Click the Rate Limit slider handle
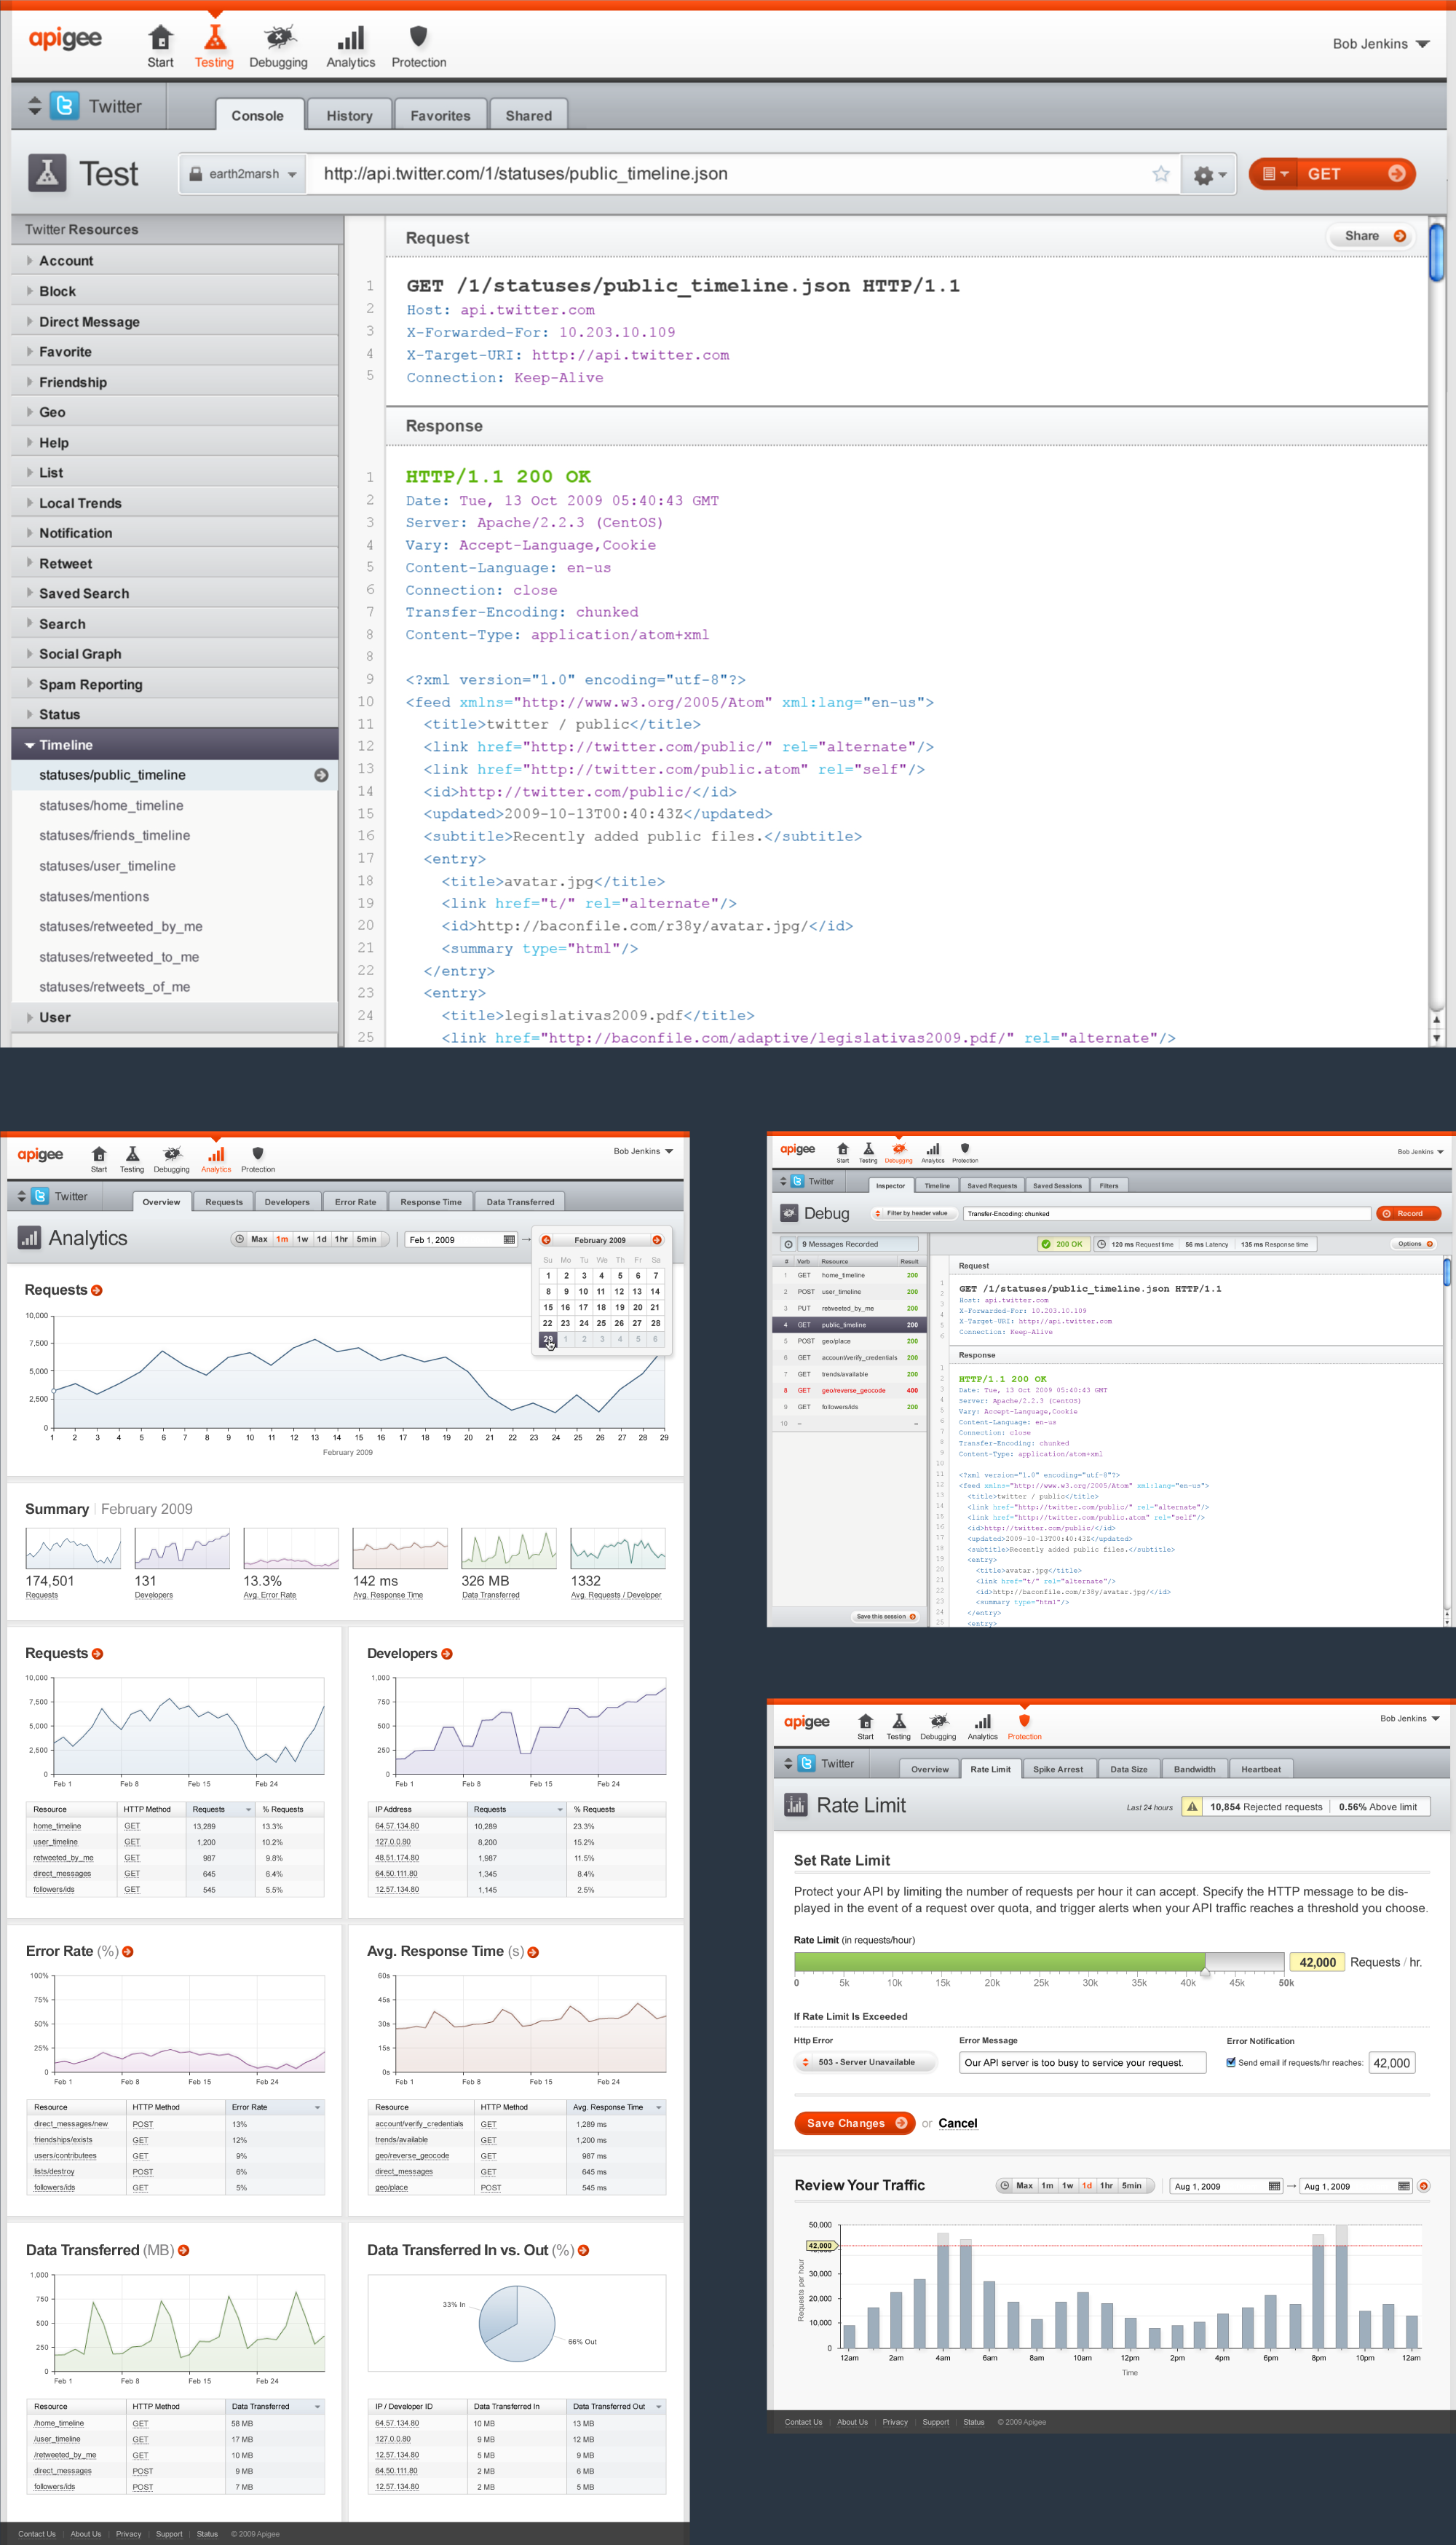The image size is (1456, 2545). [1205, 1971]
